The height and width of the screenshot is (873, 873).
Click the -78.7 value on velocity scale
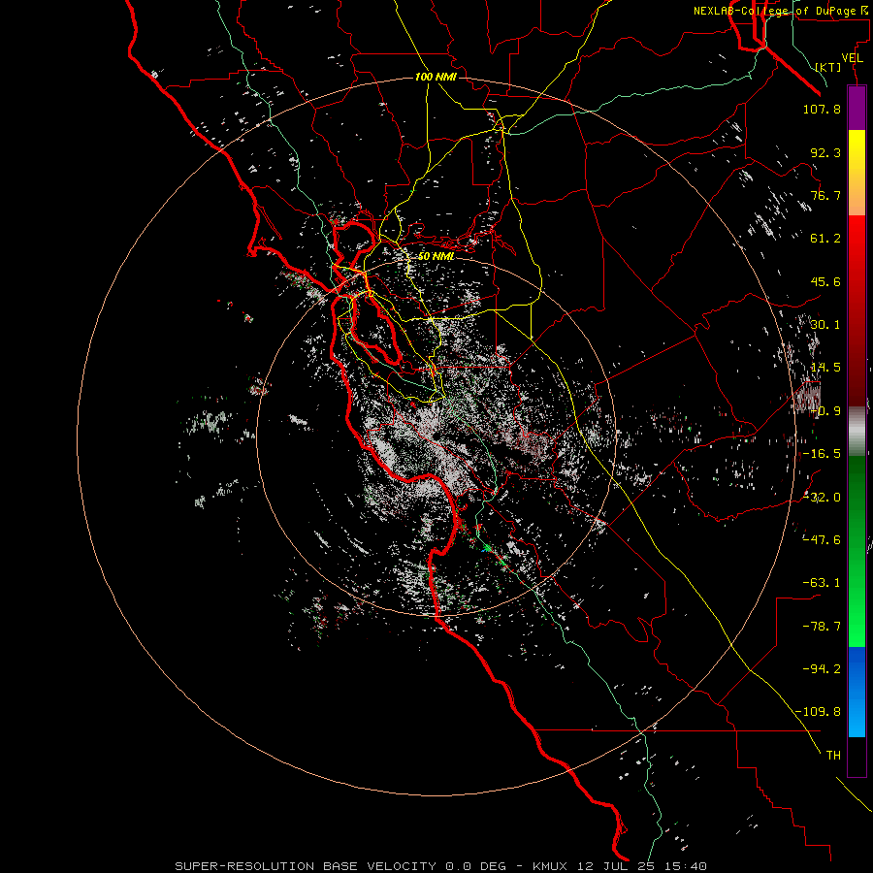(822, 627)
